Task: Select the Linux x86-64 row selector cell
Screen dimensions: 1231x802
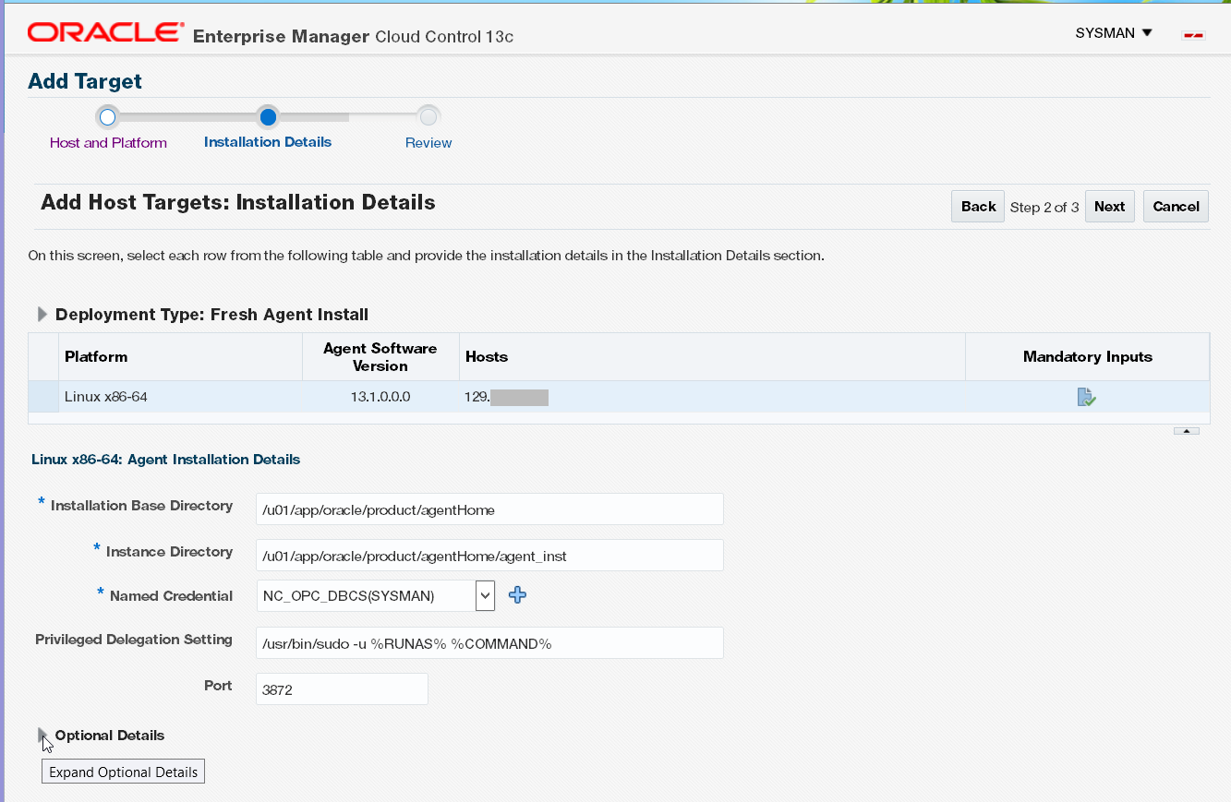Action: (x=43, y=397)
